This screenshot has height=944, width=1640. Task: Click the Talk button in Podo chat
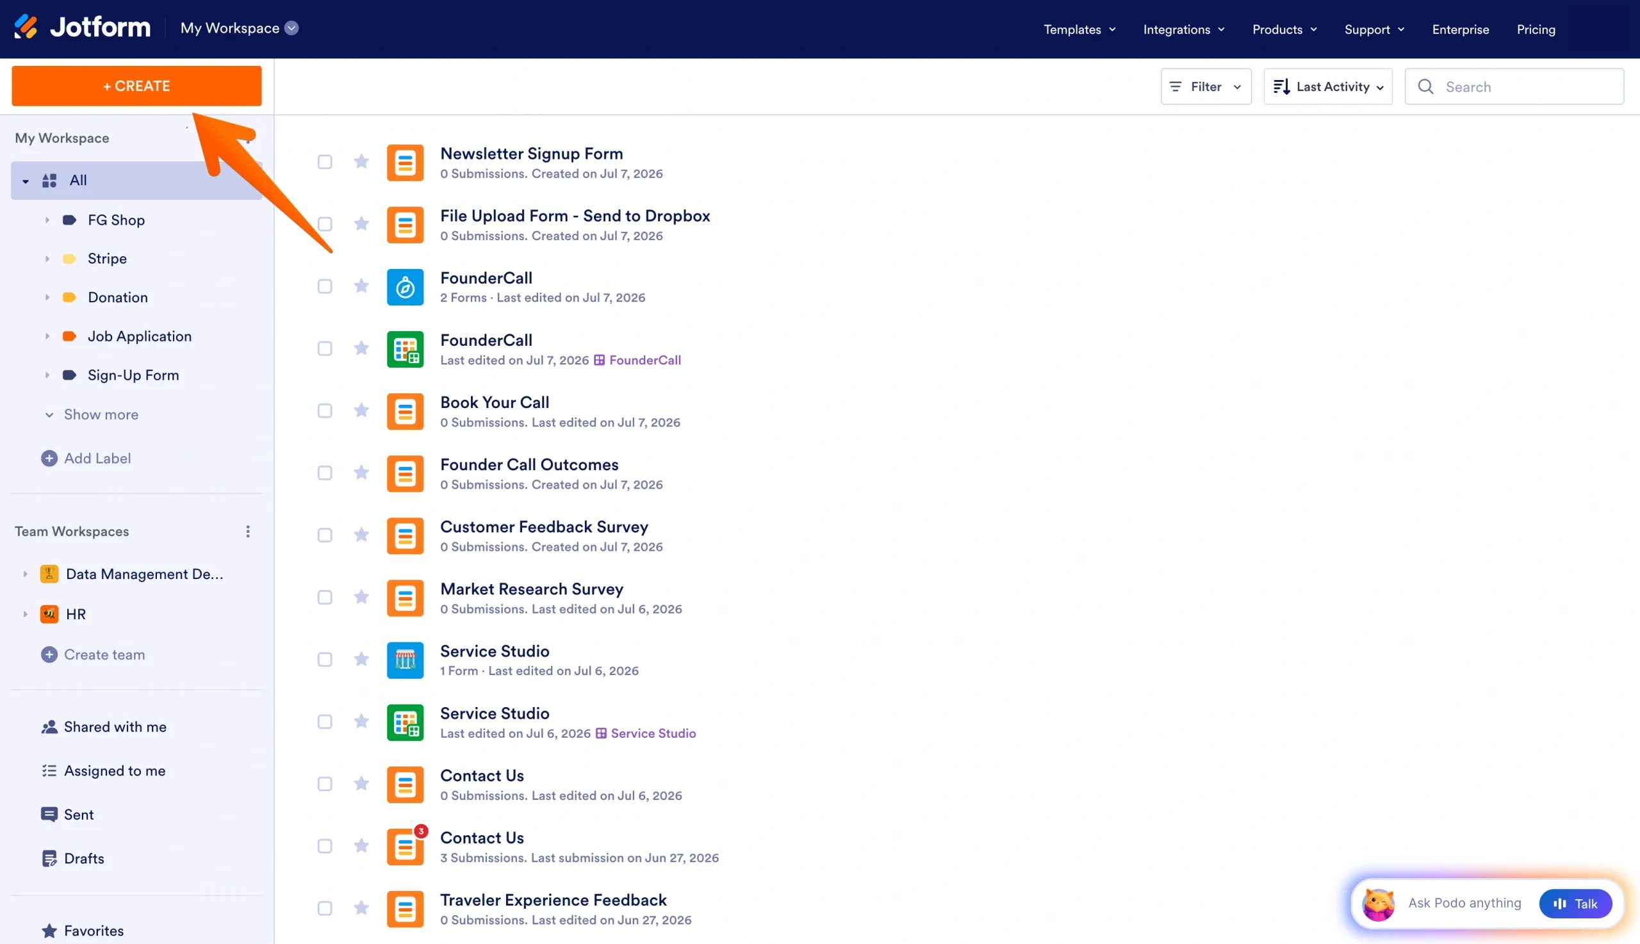[x=1575, y=903]
